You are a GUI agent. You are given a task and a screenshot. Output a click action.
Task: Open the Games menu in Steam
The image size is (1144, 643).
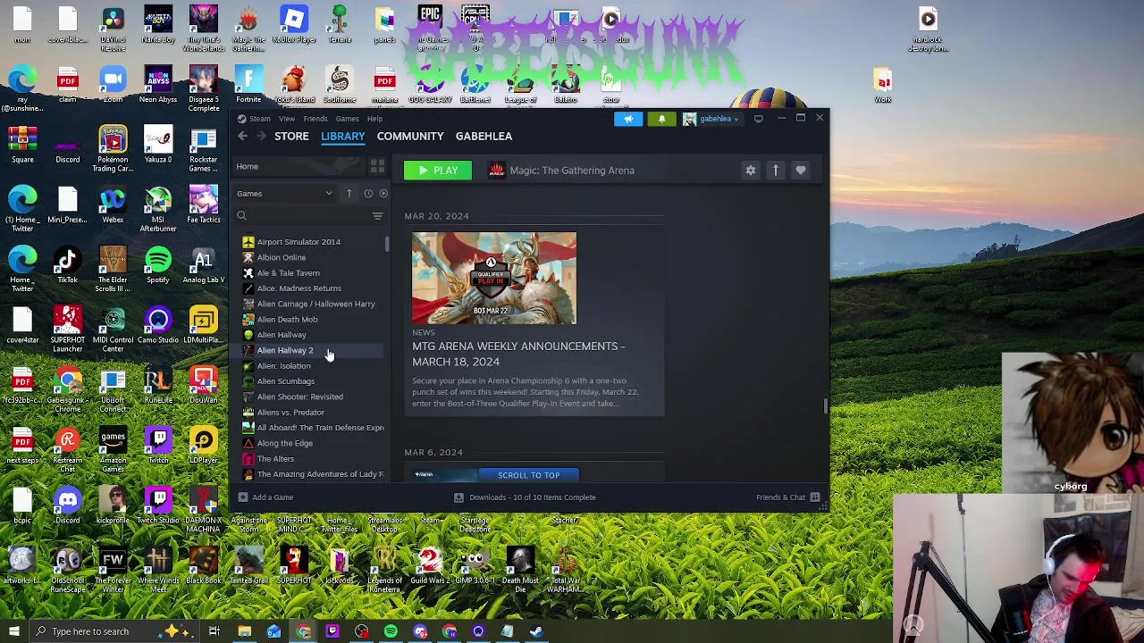[x=347, y=119]
